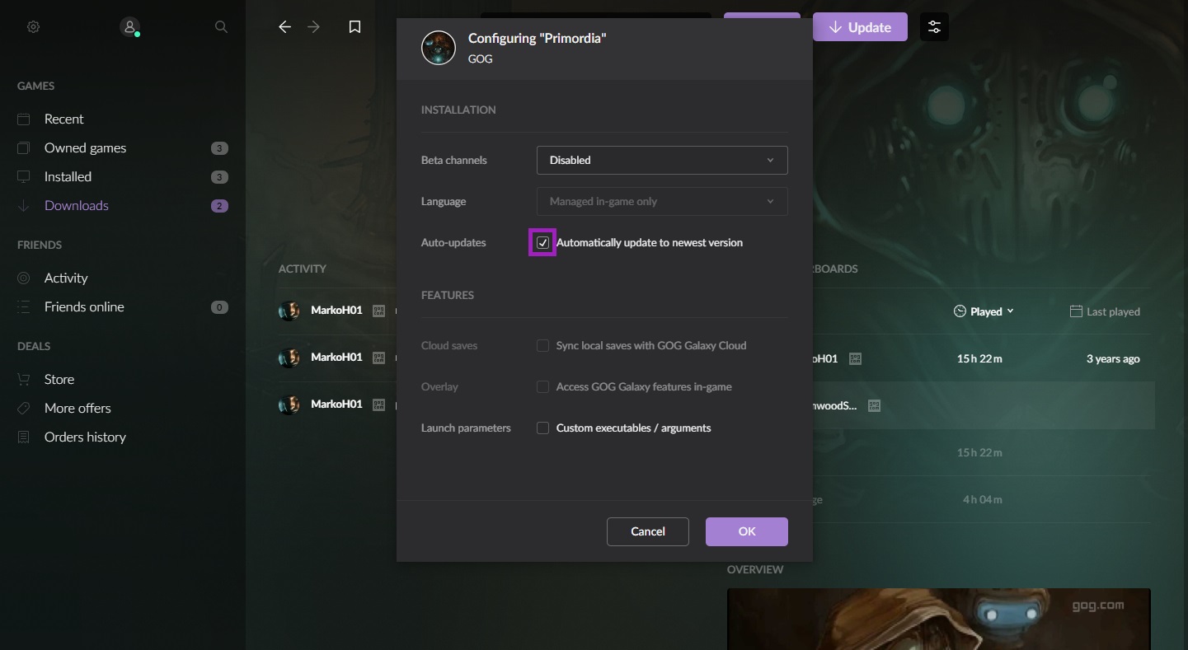Viewport: 1188px width, 650px height.
Task: Click the 3 years ago leaderboard entry
Action: pos(1113,359)
